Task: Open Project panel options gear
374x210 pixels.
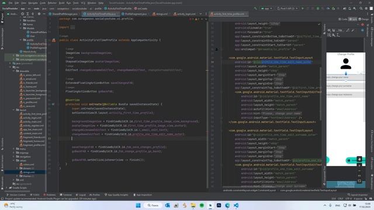Action: pos(39,14)
